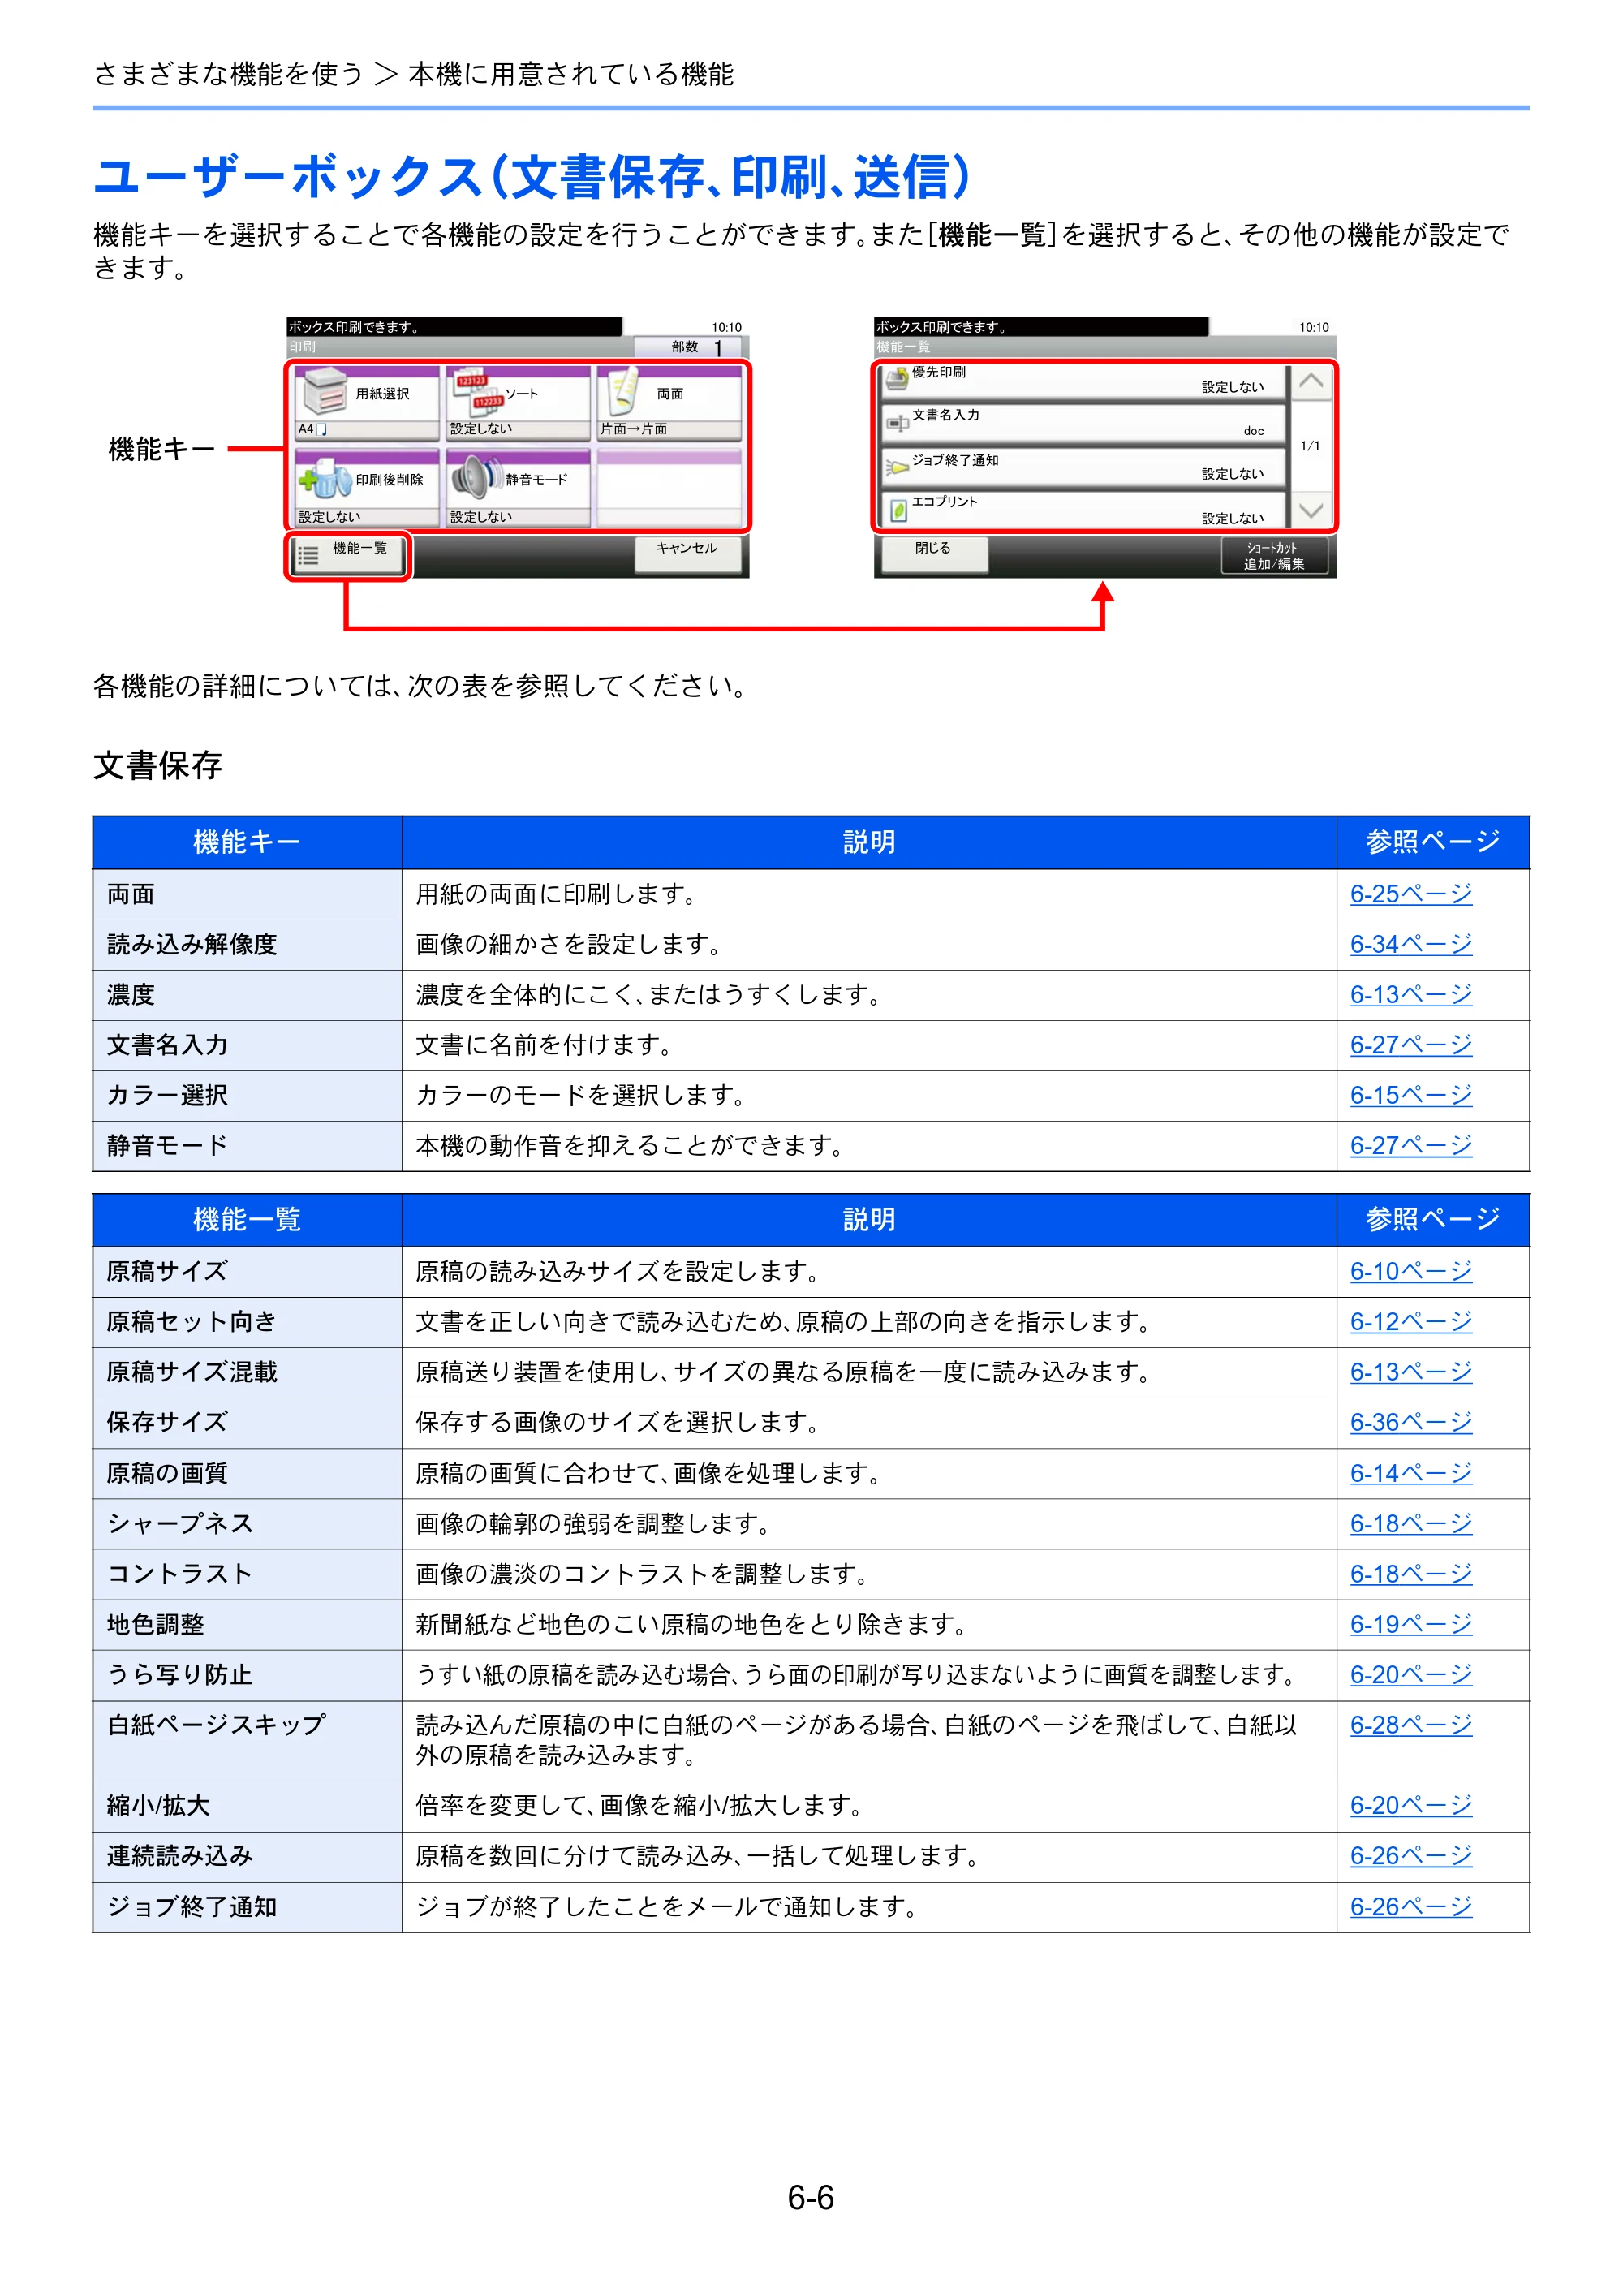Click the 部数 copies count field
The width and height of the screenshot is (1623, 2296).
tap(688, 347)
